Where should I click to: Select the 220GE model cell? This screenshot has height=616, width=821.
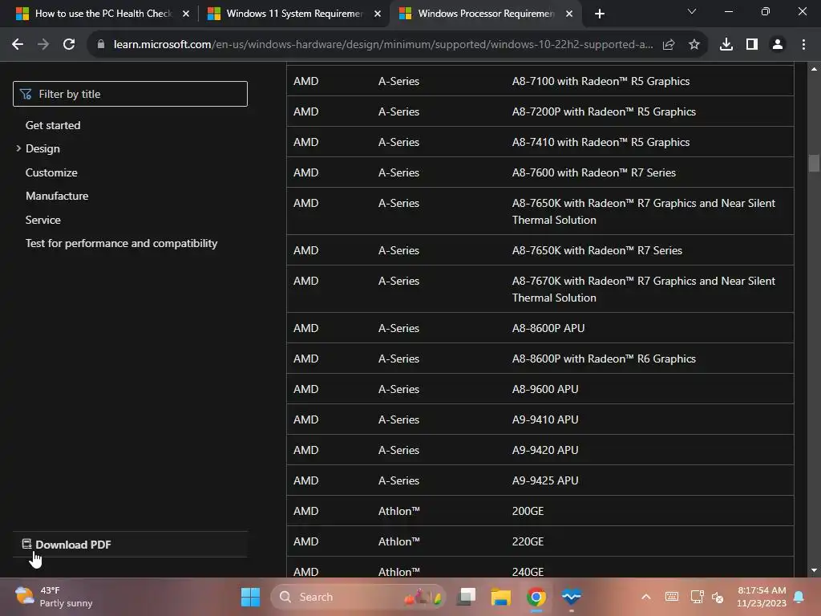coord(649,541)
